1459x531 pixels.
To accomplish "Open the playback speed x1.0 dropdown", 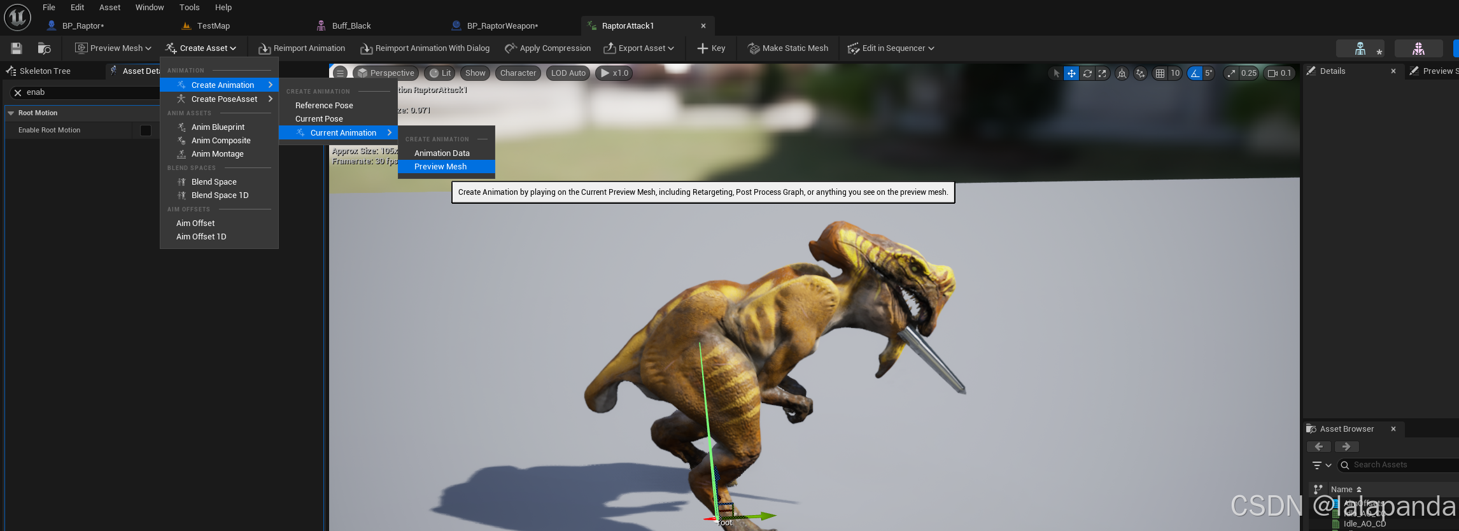I will point(614,73).
